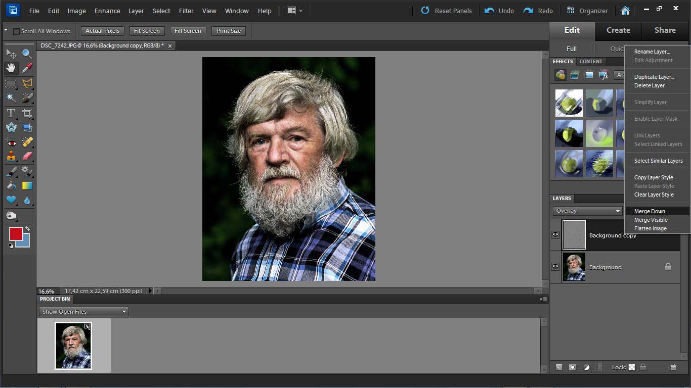Choose Merge Down from the context menu

[x=650, y=211]
